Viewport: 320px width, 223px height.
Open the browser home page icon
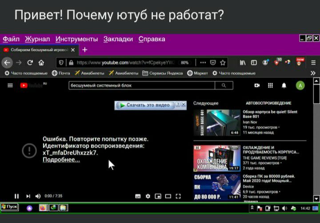click(41, 63)
